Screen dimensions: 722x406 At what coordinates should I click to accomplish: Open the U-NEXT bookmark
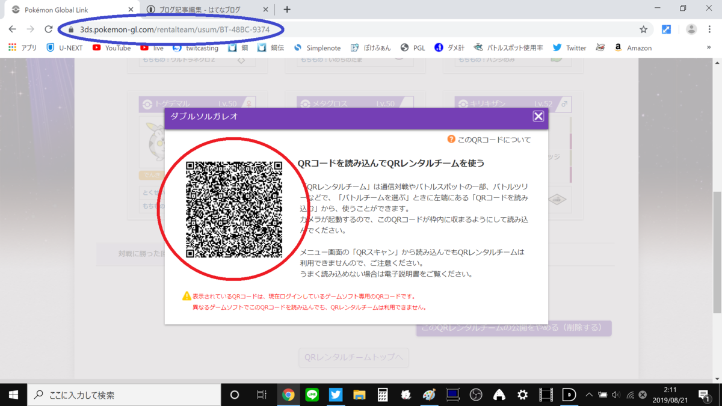(64, 48)
